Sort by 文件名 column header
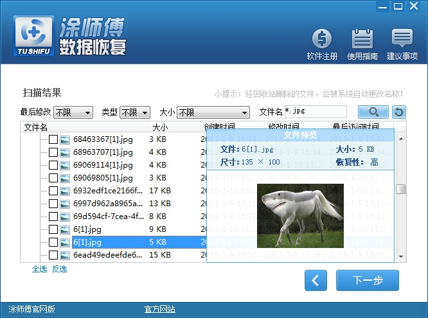 tap(85, 127)
